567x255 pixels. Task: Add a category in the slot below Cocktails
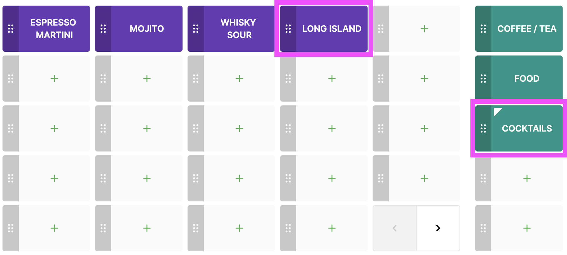pos(527,178)
